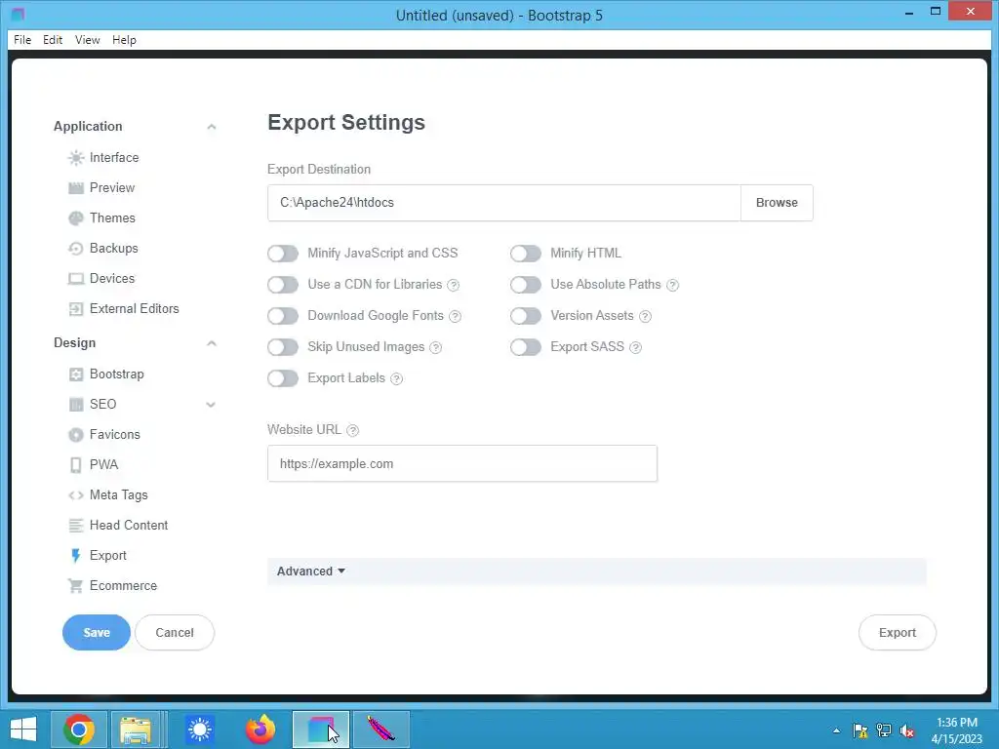Open the Edit menu
The image size is (999, 749).
53,39
